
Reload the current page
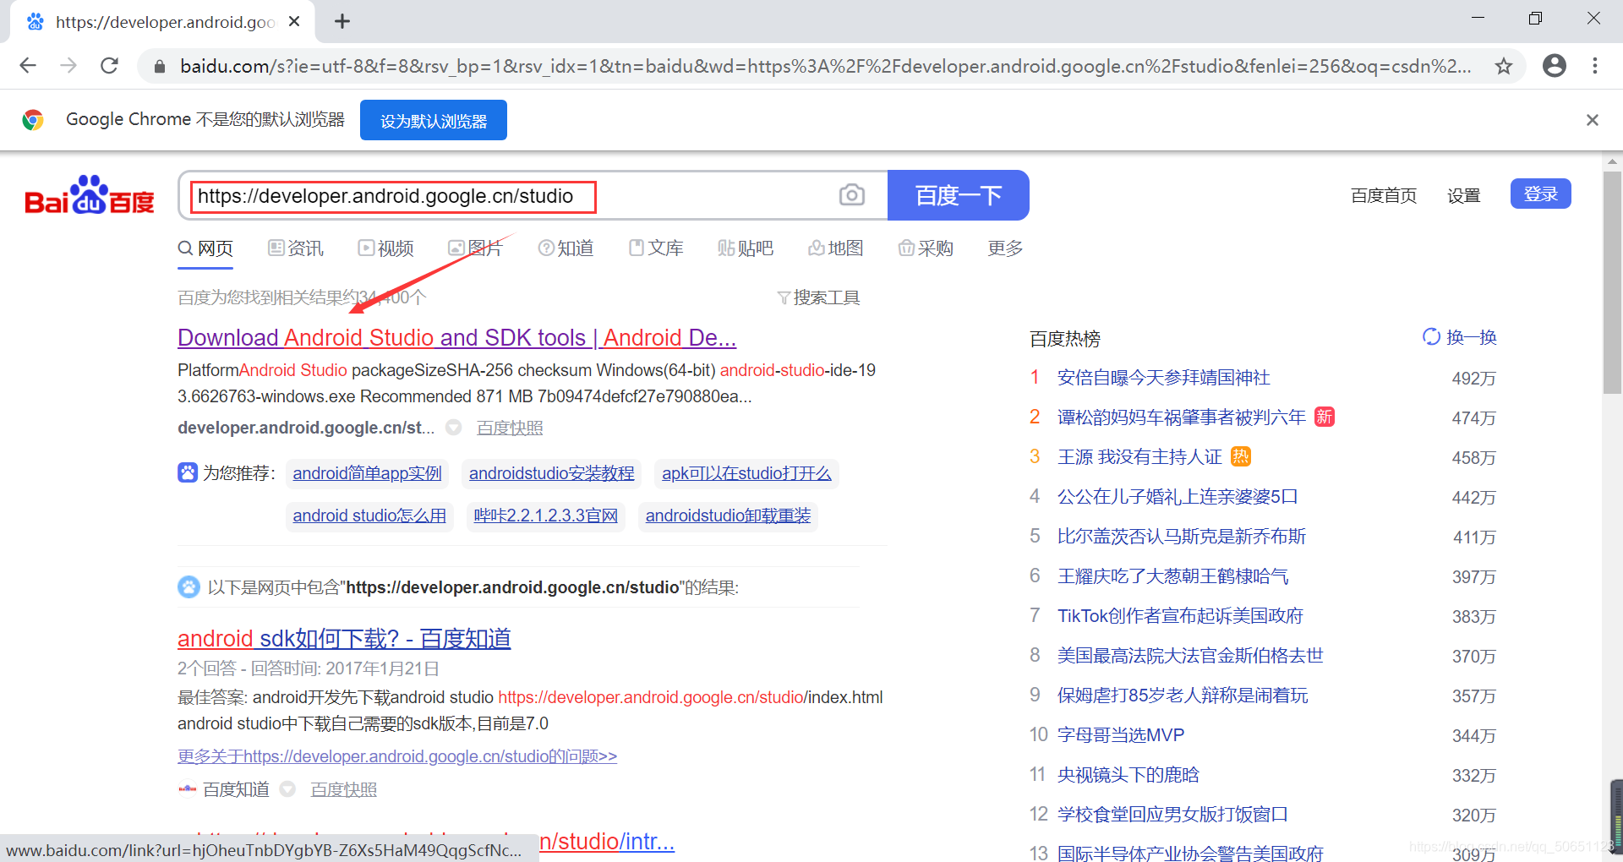tap(109, 66)
